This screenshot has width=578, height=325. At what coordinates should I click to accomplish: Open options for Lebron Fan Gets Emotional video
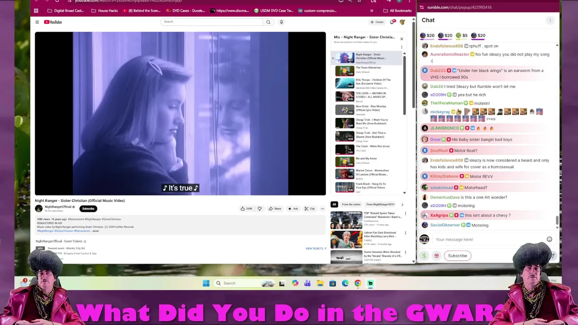click(405, 233)
